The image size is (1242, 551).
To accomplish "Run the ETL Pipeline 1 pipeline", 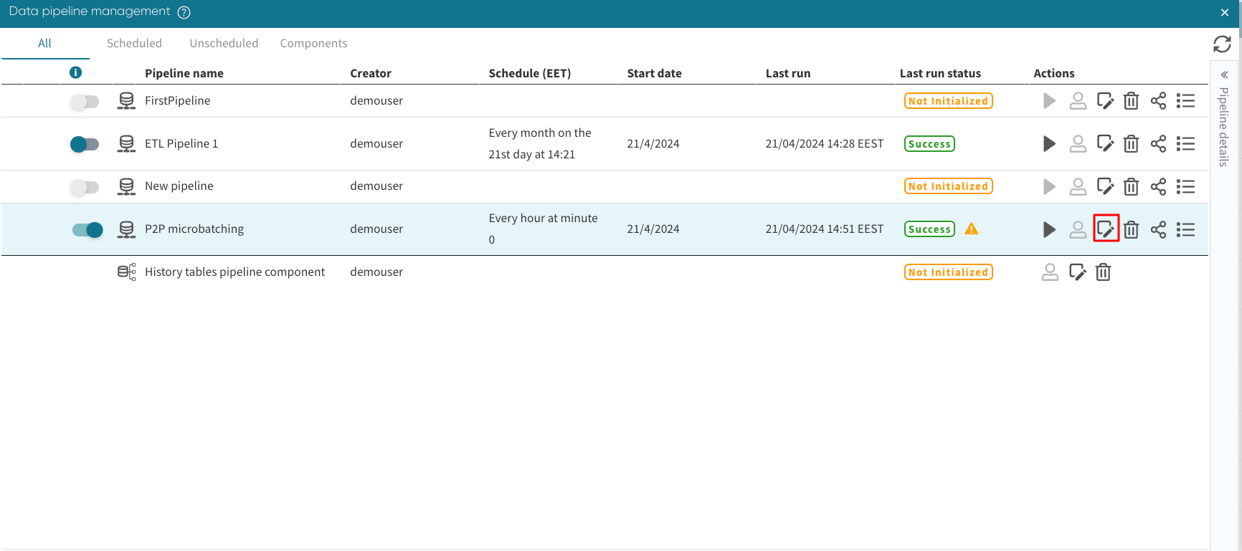I will click(x=1049, y=144).
